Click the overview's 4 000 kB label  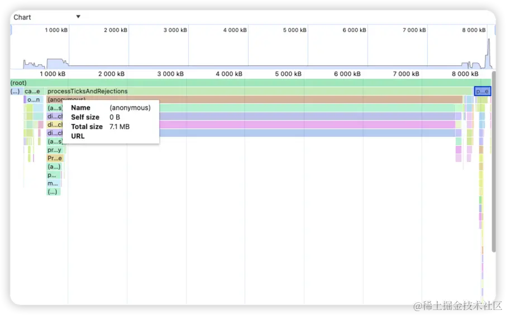coord(235,30)
